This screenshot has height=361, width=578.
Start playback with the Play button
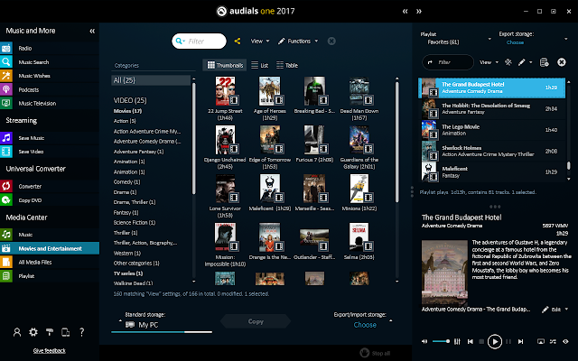pos(495,341)
